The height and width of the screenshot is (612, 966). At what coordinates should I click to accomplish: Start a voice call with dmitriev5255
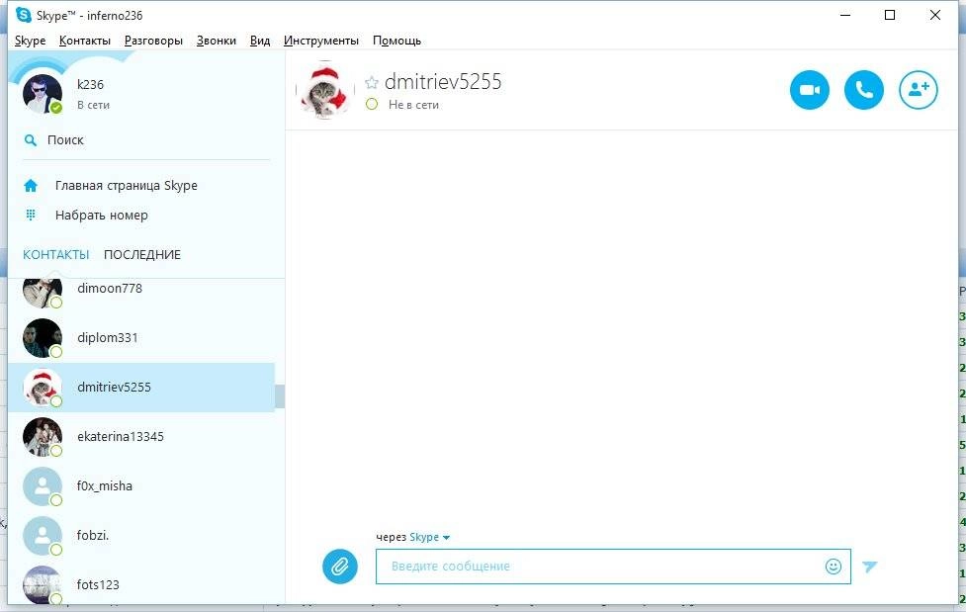tap(864, 90)
